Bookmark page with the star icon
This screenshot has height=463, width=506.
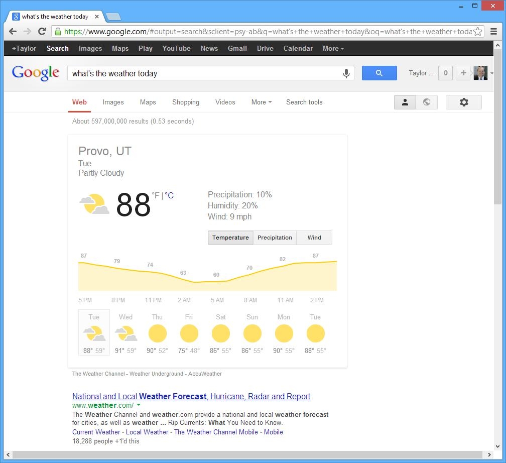click(477, 31)
